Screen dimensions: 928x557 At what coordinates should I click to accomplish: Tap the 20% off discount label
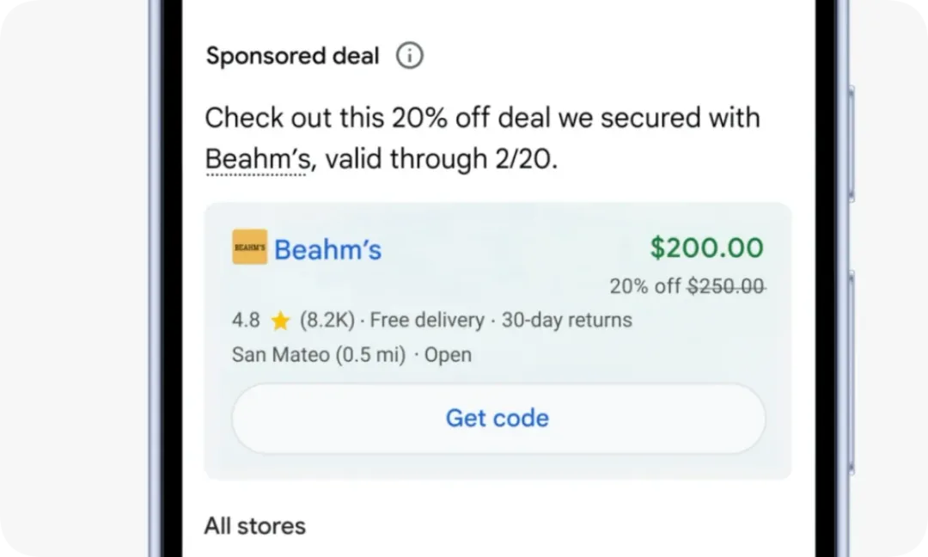(644, 286)
